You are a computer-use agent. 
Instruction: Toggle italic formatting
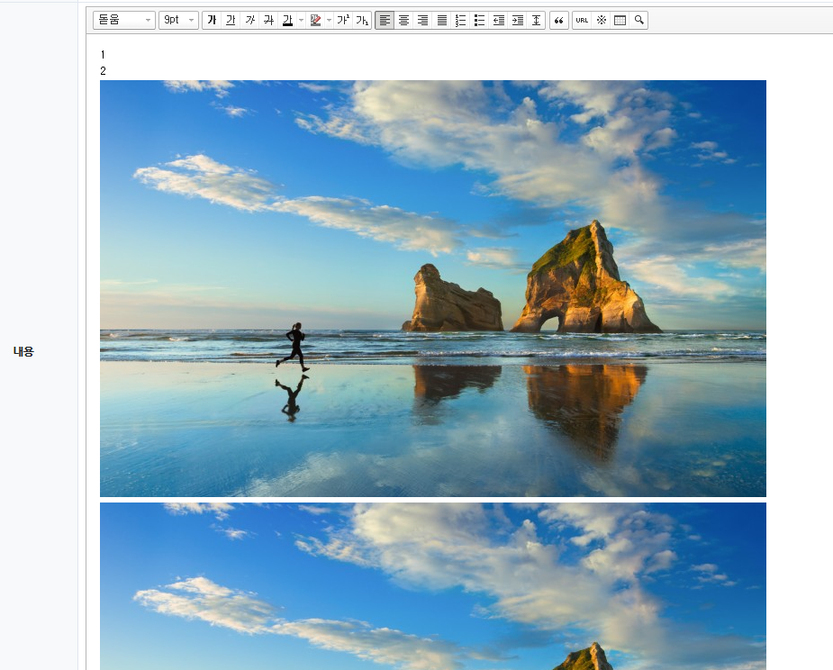click(x=249, y=20)
